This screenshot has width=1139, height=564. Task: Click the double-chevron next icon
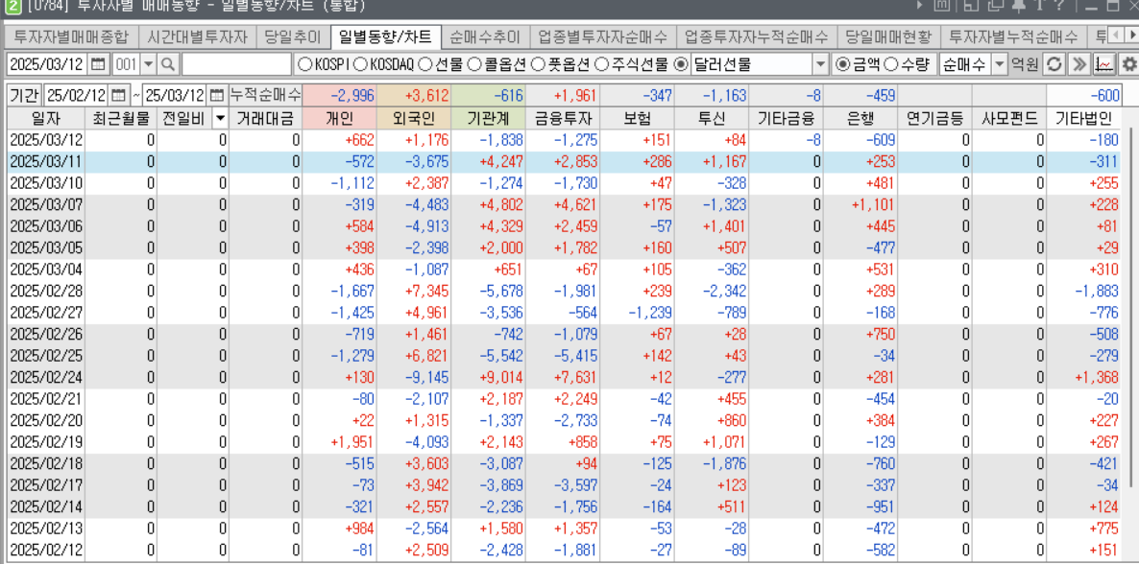click(1078, 65)
